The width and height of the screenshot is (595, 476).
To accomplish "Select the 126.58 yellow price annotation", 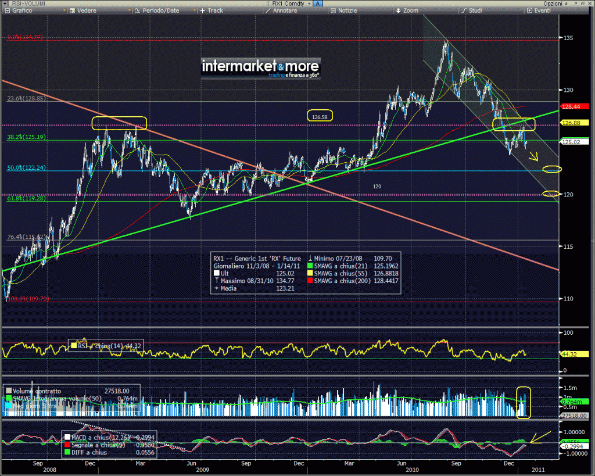I will click(x=320, y=116).
